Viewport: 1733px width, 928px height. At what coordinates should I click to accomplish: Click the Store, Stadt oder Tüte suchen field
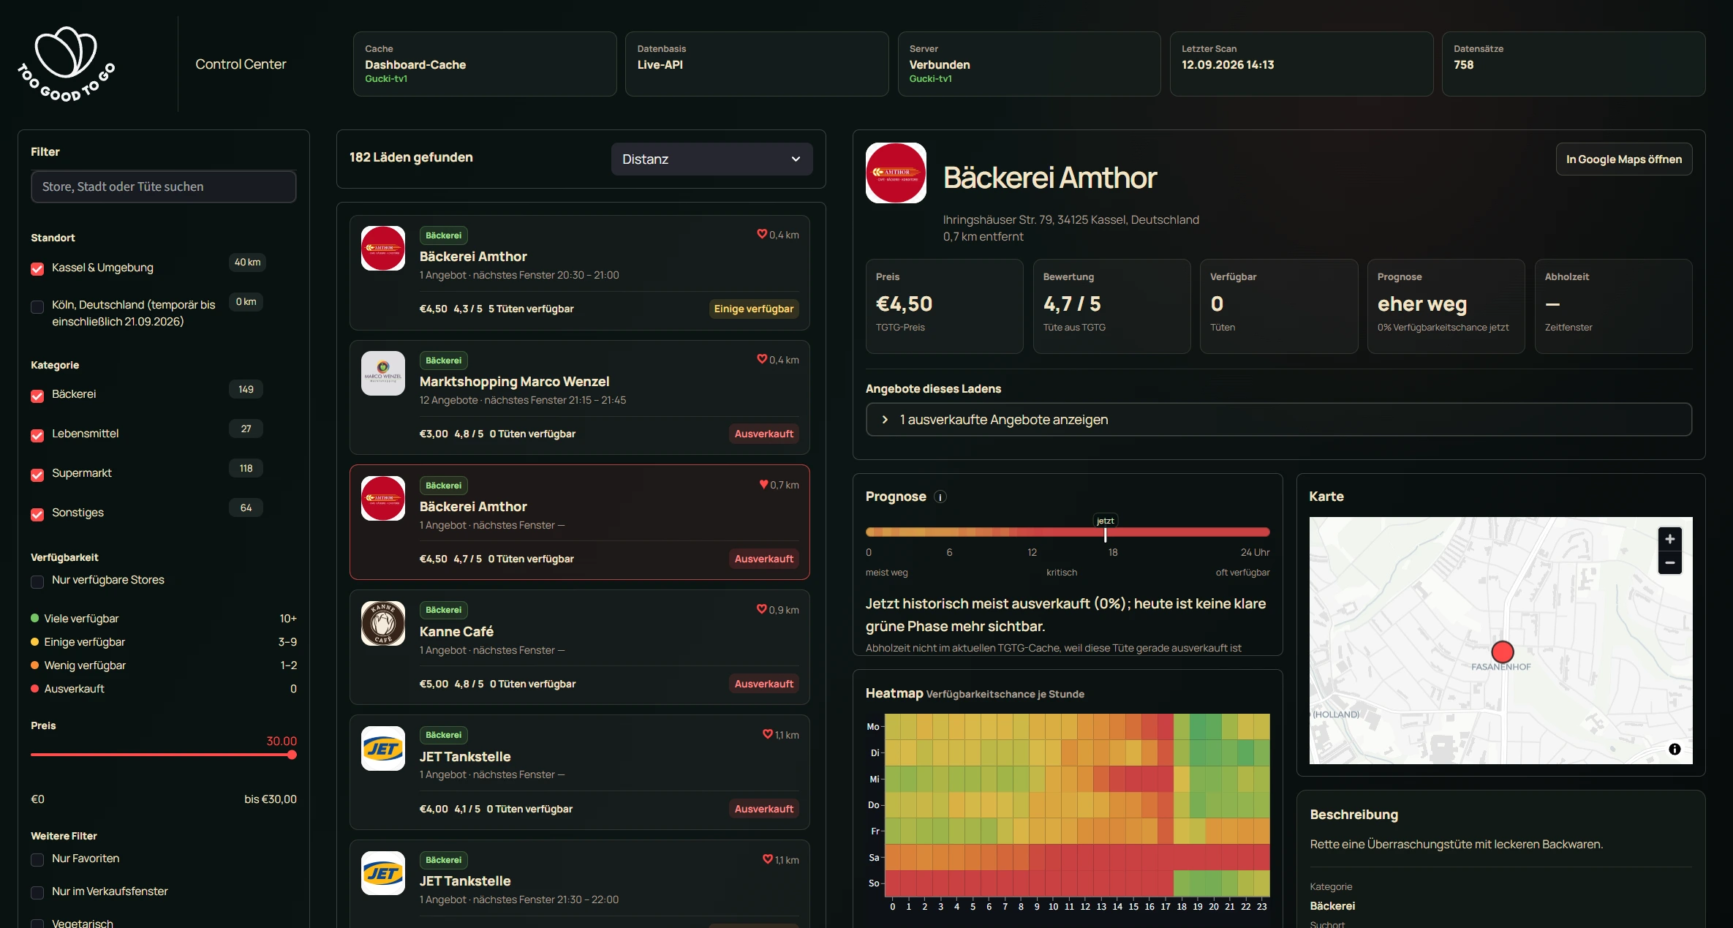coord(164,186)
